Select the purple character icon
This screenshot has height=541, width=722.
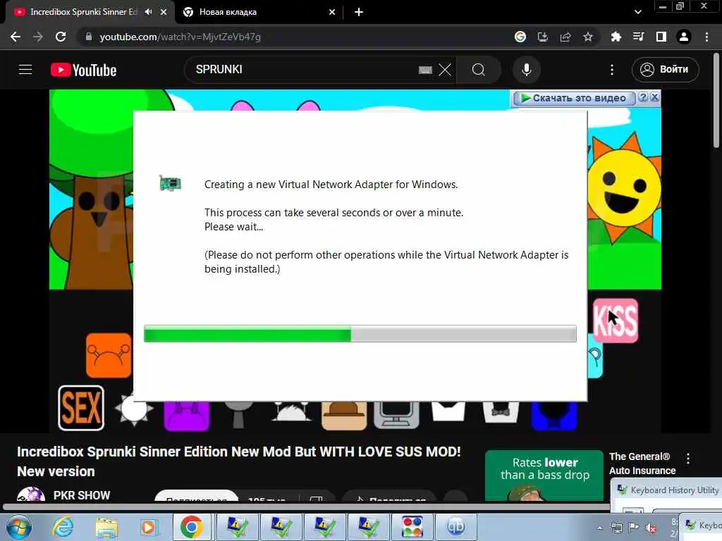[x=186, y=416]
